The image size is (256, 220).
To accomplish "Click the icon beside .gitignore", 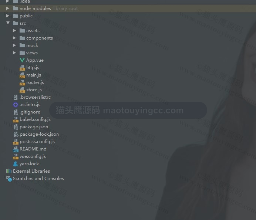I will coord(16,112).
